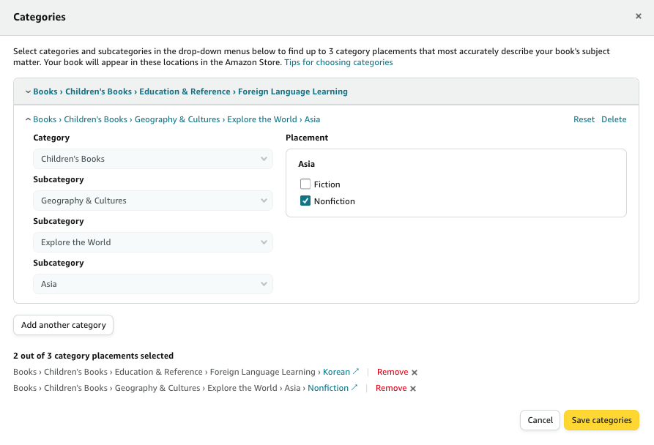Remove the Korean category placement
654x445 pixels.
(393, 372)
